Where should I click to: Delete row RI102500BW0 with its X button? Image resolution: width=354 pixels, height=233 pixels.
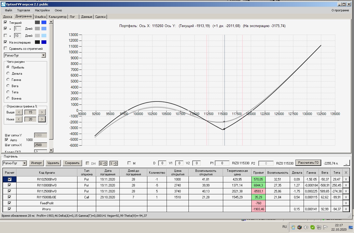point(346,179)
